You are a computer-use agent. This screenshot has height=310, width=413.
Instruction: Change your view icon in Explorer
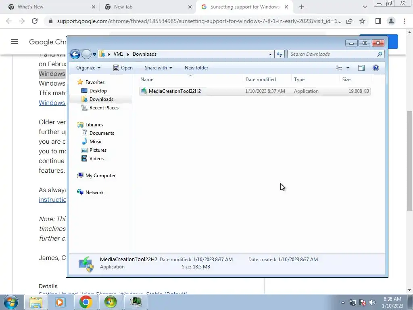[x=339, y=68]
